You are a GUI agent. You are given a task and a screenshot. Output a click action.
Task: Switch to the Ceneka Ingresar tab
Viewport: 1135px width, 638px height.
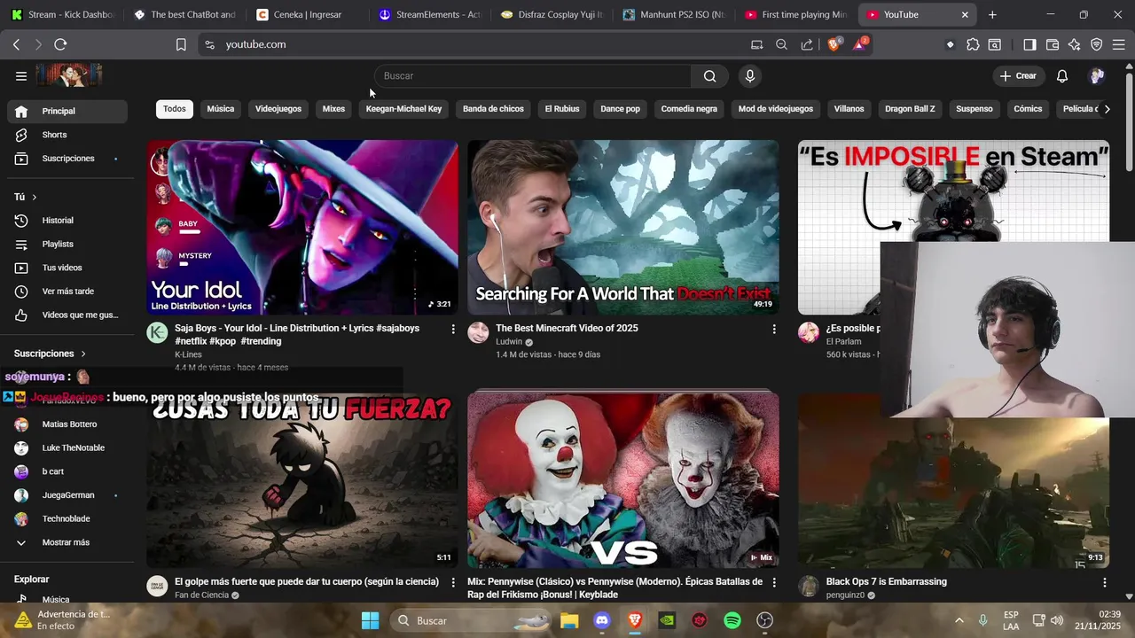point(309,14)
